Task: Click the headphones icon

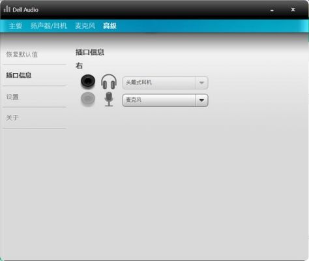Action: [x=109, y=82]
